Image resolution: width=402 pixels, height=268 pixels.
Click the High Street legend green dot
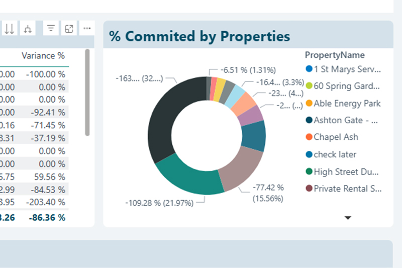pos(309,171)
